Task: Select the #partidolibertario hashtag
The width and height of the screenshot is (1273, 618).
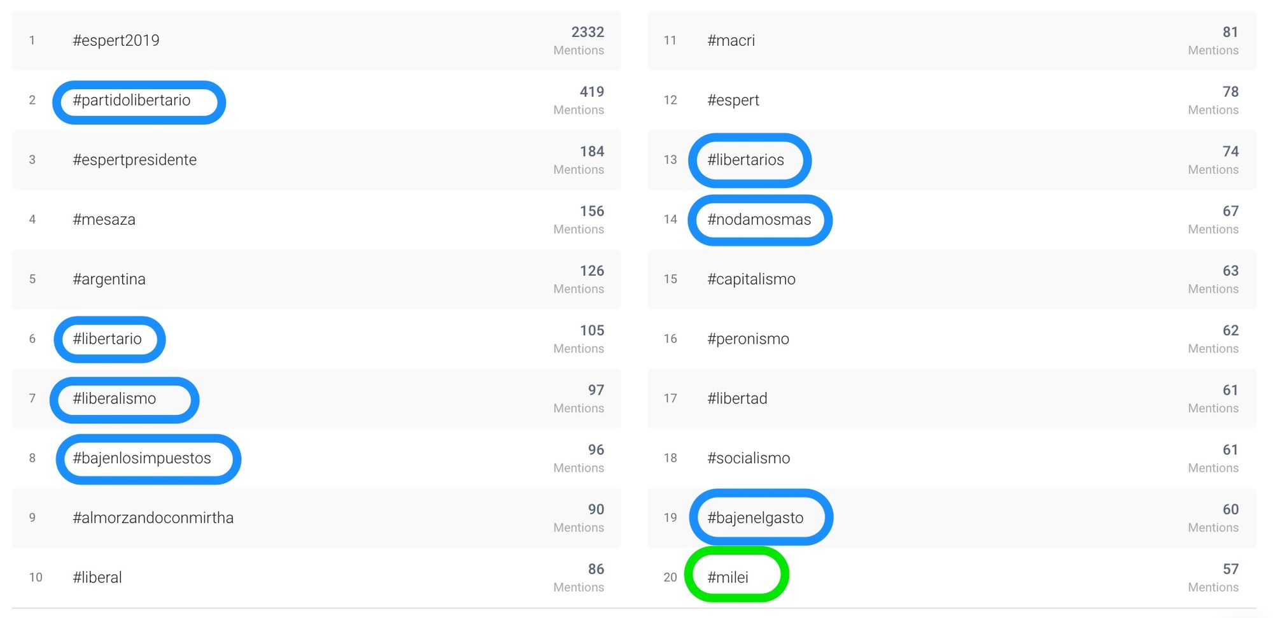Action: click(132, 101)
